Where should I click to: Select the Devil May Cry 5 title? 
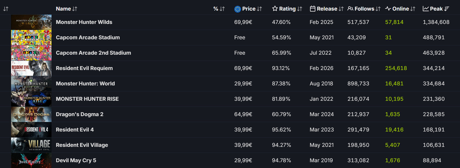click(x=76, y=160)
